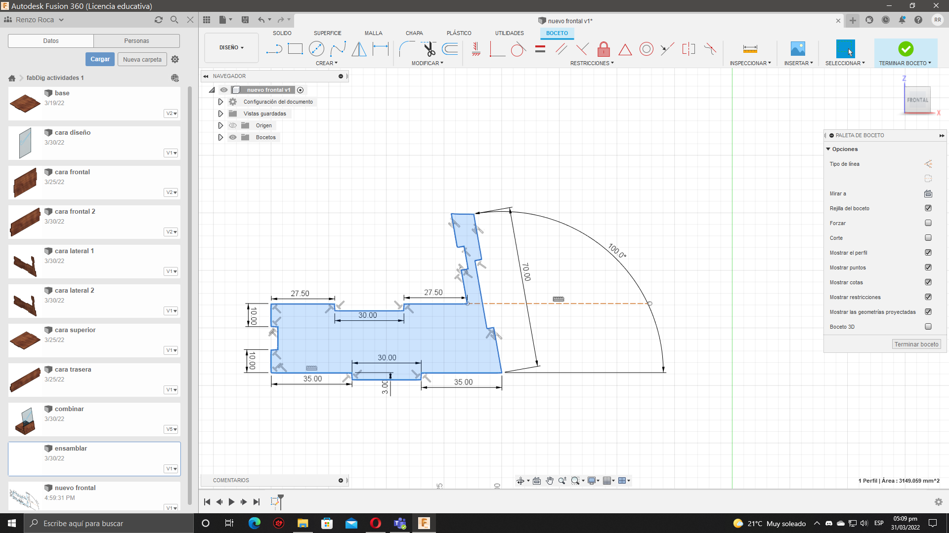Viewport: 949px width, 533px height.
Task: Select the Concentric constraint icon
Action: tap(646, 49)
